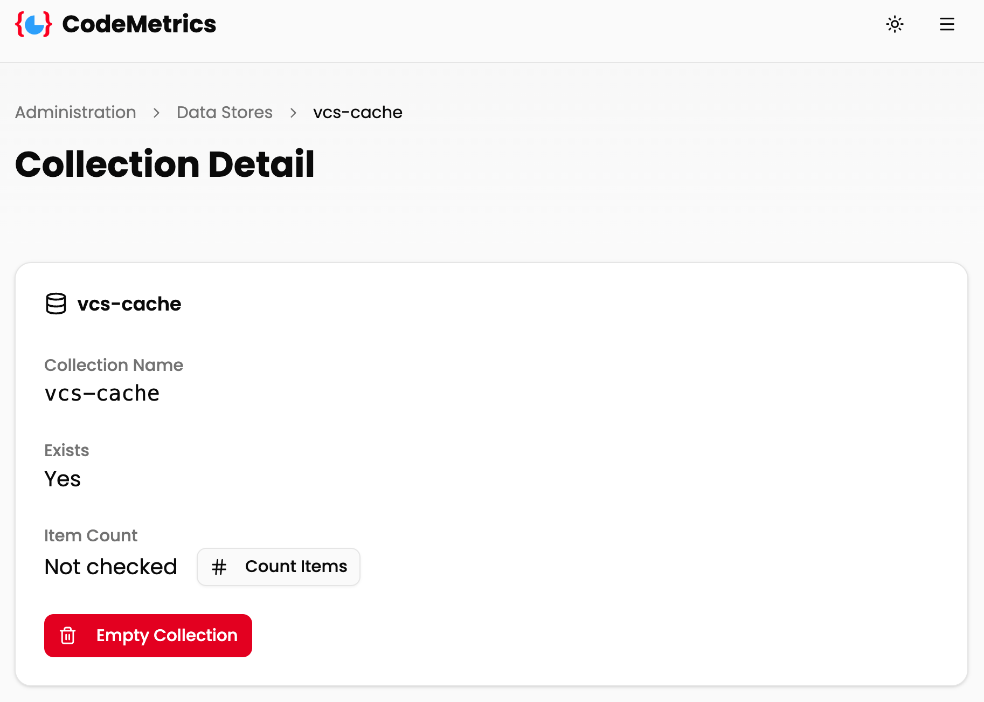Click the hash icon in Count Items
Image resolution: width=984 pixels, height=702 pixels.
[219, 567]
